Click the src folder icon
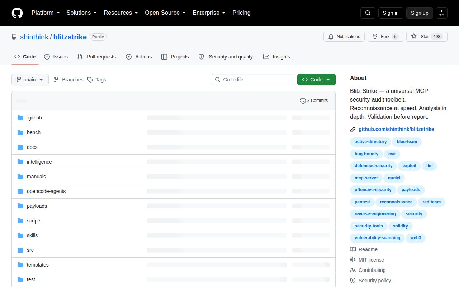459x287 pixels. (x=20, y=250)
